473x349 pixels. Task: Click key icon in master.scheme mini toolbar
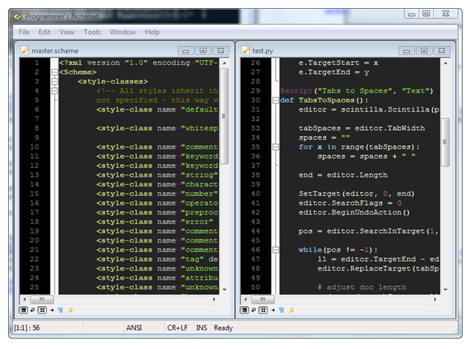[x=70, y=310]
